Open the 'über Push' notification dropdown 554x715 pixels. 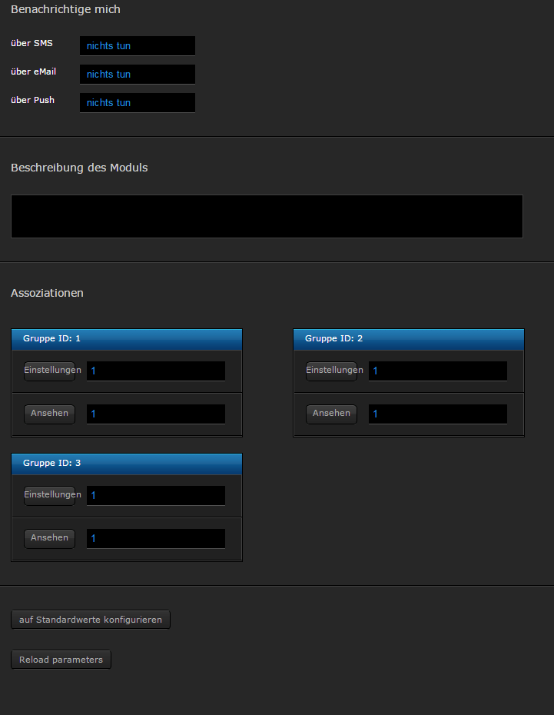[137, 103]
